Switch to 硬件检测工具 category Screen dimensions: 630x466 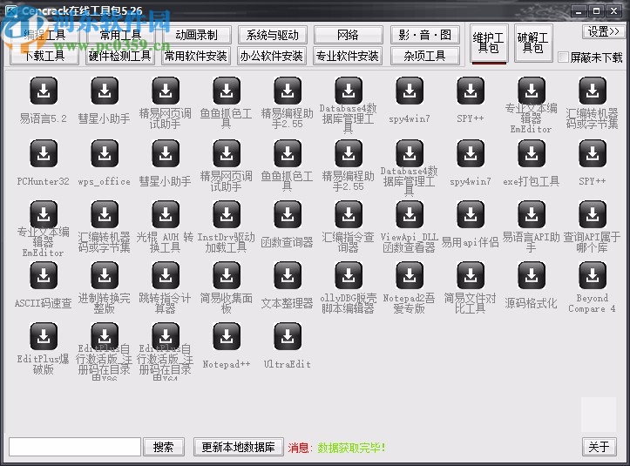pos(120,56)
